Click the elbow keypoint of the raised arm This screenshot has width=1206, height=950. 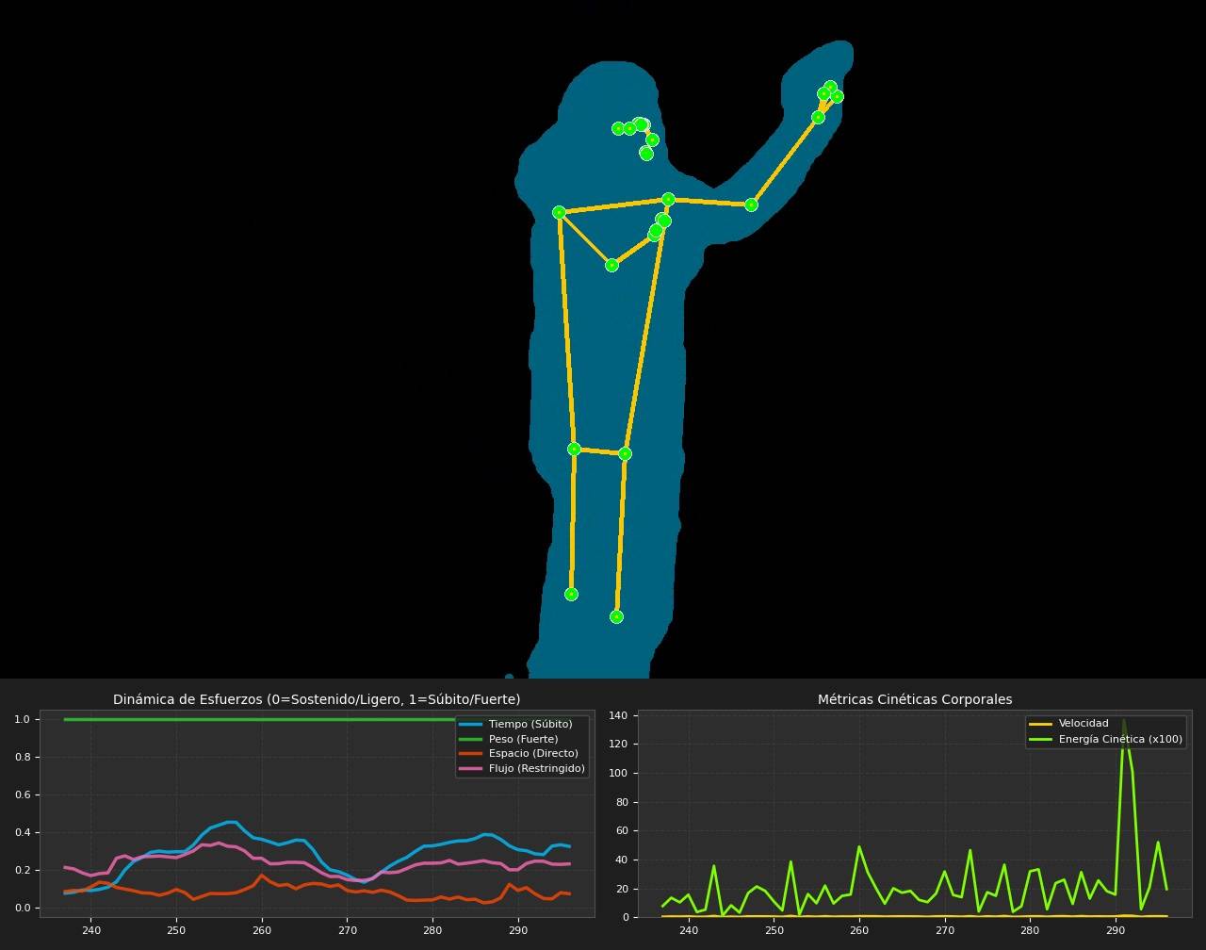point(751,205)
